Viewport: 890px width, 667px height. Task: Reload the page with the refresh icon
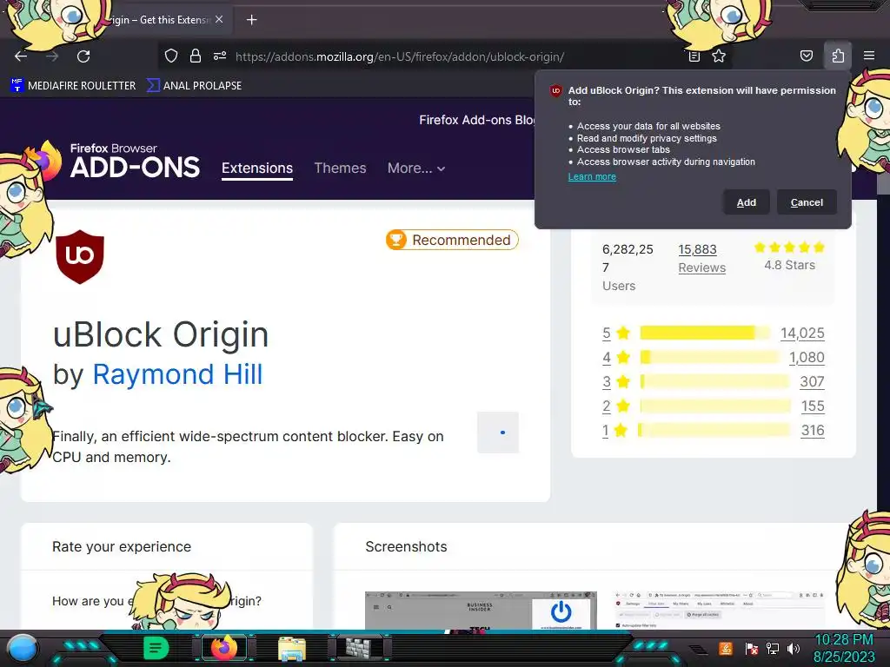pyautogui.click(x=83, y=56)
